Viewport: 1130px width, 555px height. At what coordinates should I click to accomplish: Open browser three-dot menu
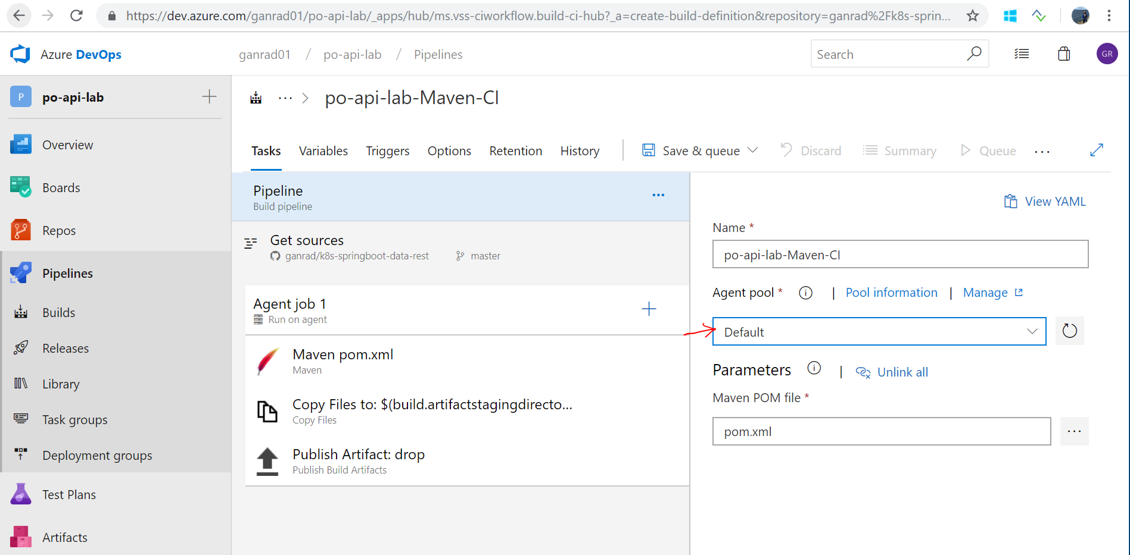click(x=1109, y=15)
